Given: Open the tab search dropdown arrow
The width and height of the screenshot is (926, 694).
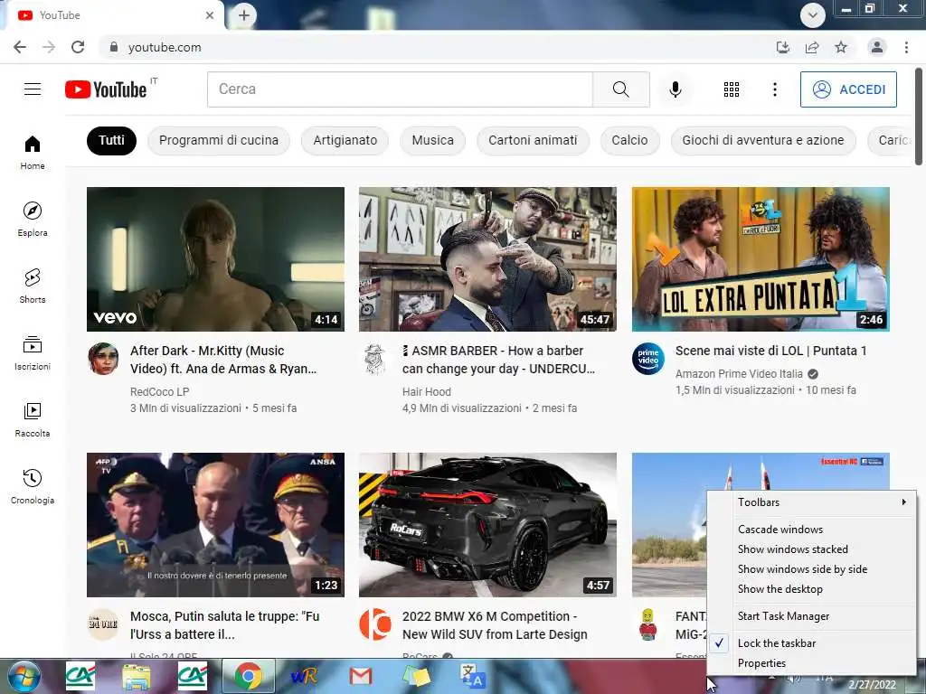Looking at the screenshot, I should [813, 15].
